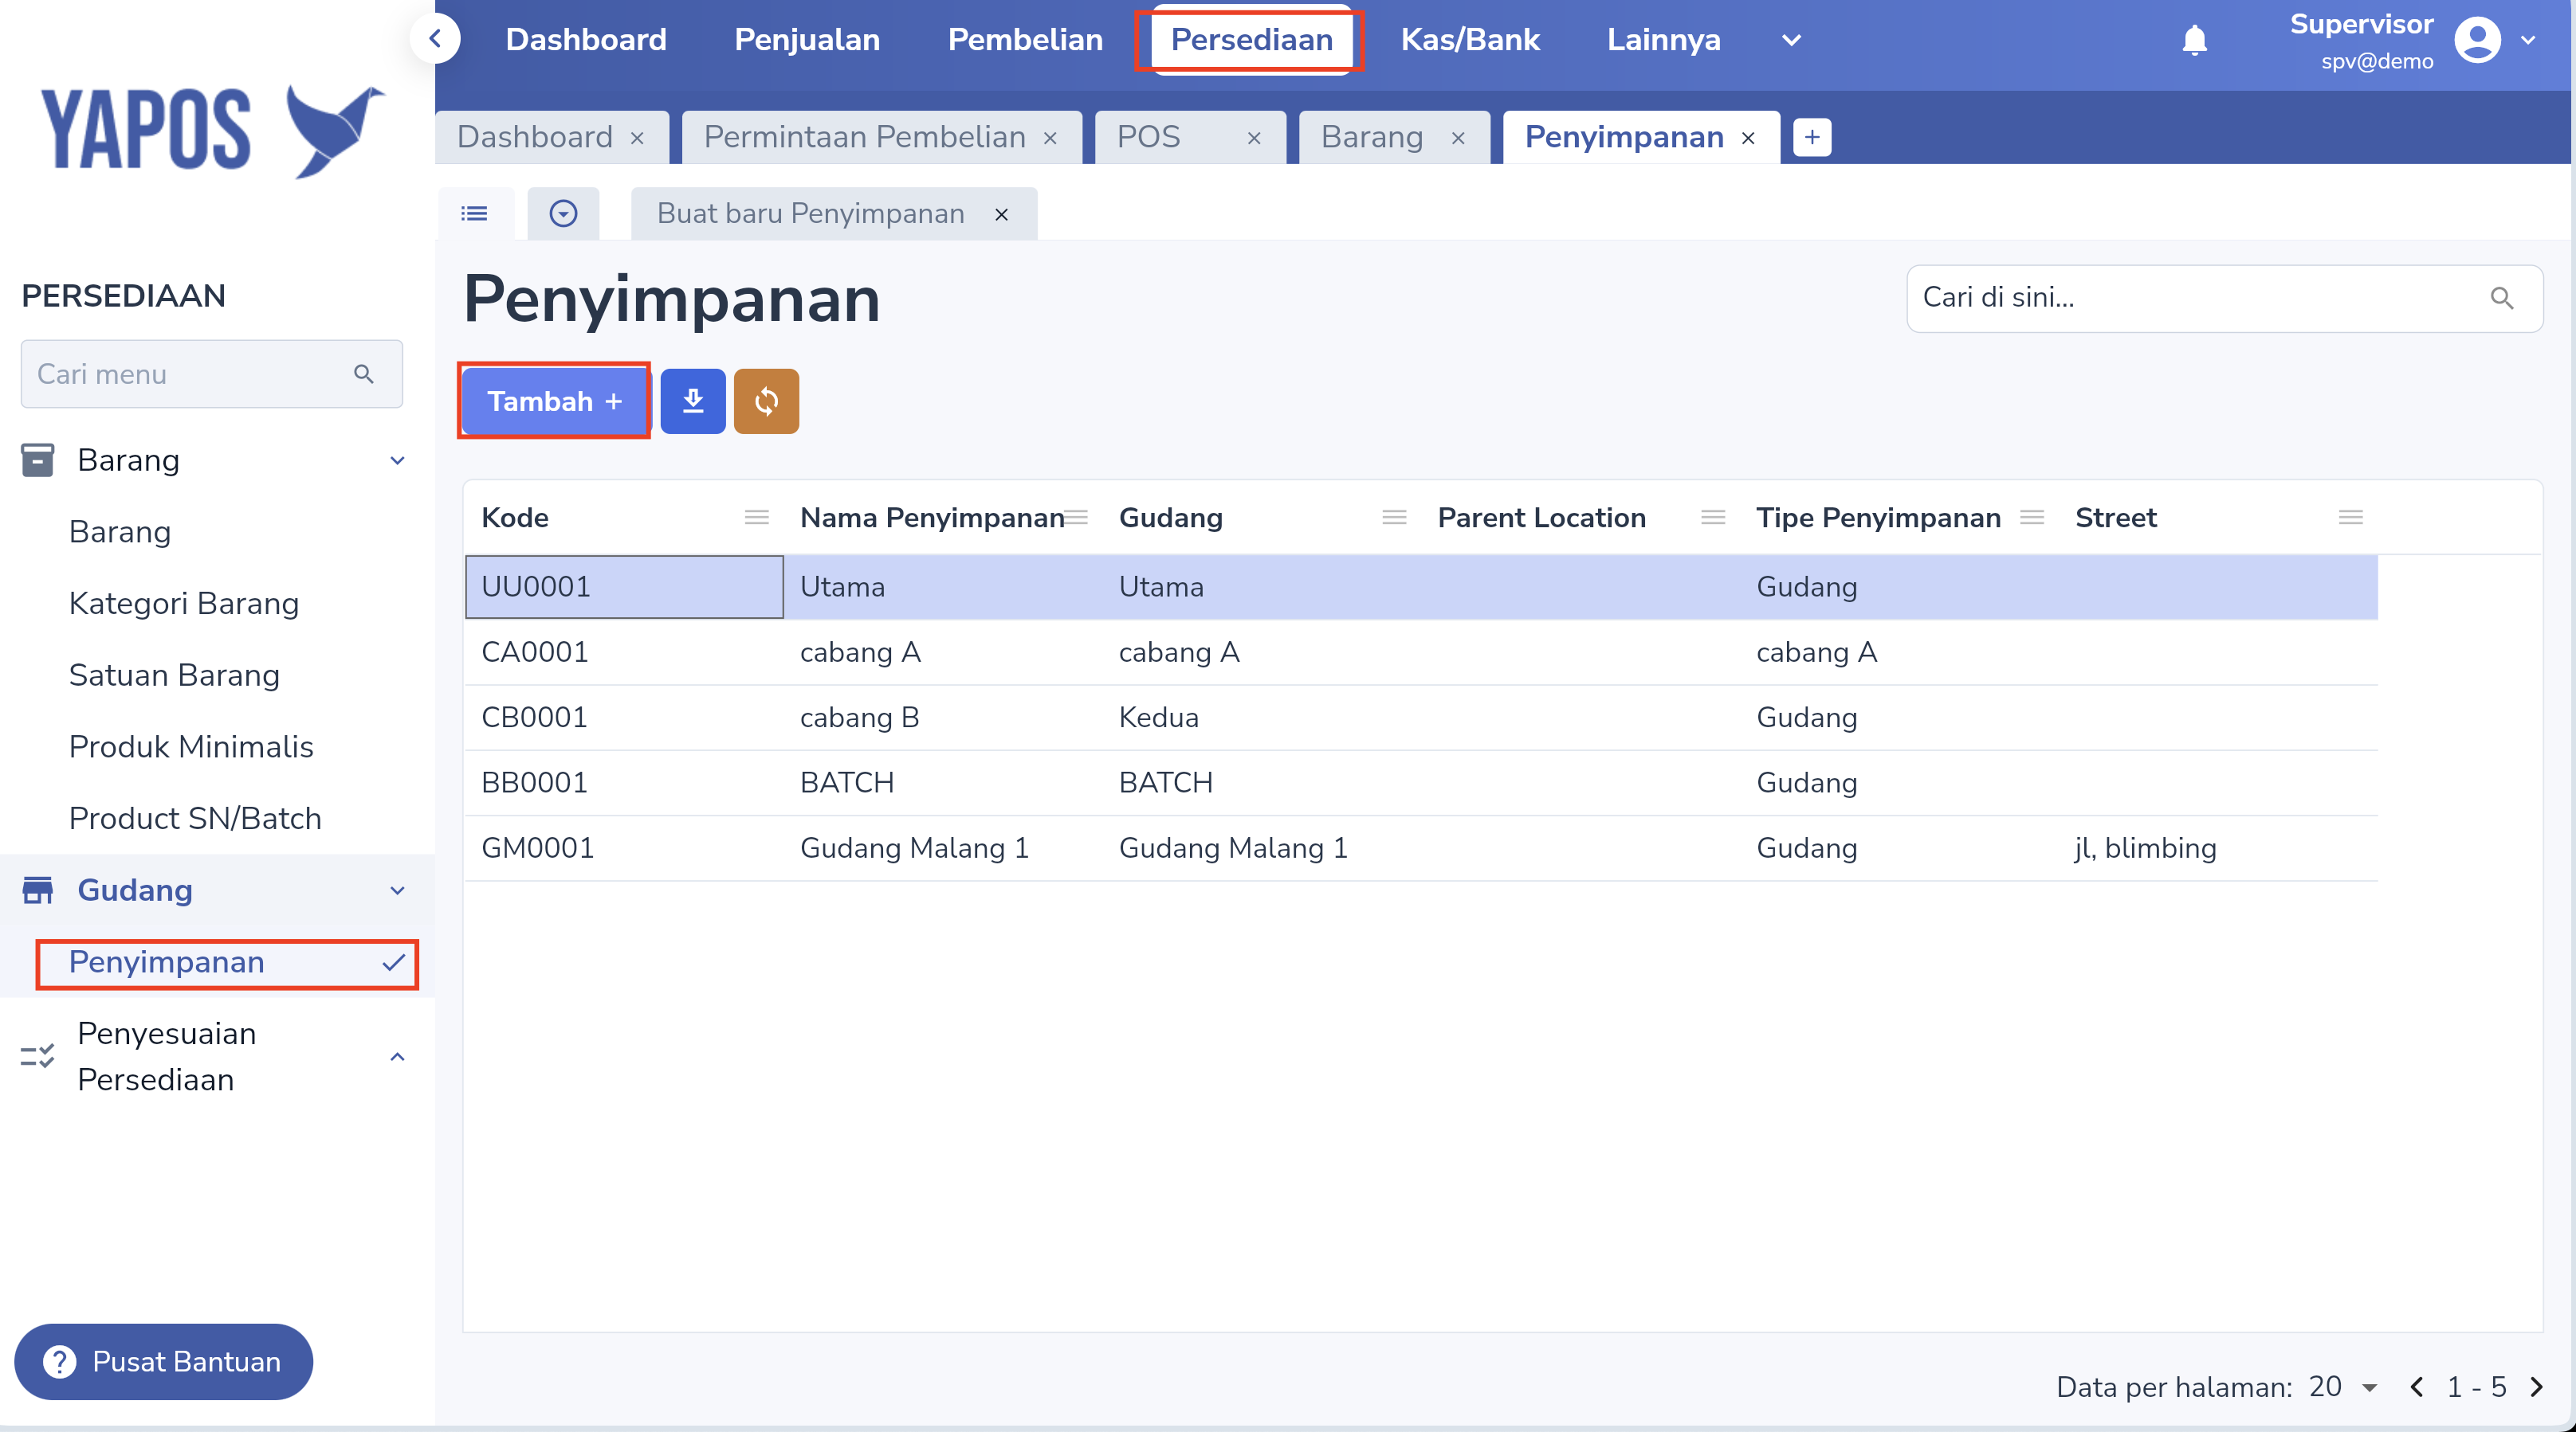Click the search icon in Cari menu
The width and height of the screenshot is (2576, 1432).
(x=363, y=374)
